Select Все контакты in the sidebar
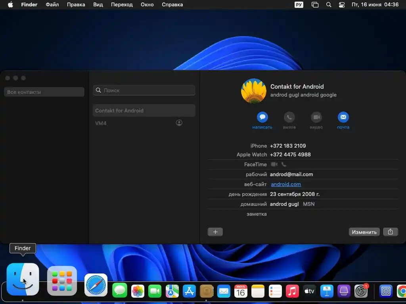The width and height of the screenshot is (406, 304). 44,92
